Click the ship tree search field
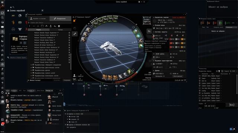The height and width of the screenshot is (133, 238). [18, 58]
